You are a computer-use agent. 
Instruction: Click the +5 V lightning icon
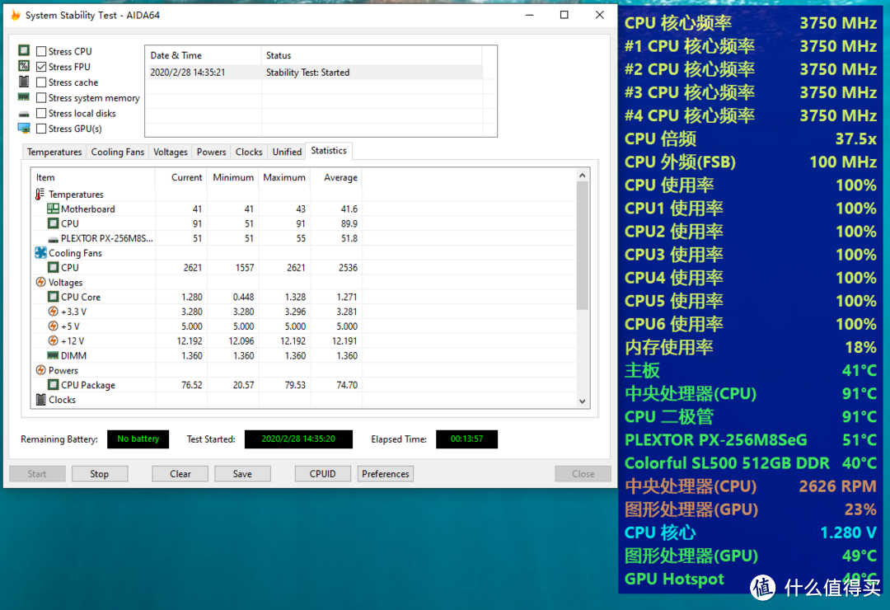point(53,326)
